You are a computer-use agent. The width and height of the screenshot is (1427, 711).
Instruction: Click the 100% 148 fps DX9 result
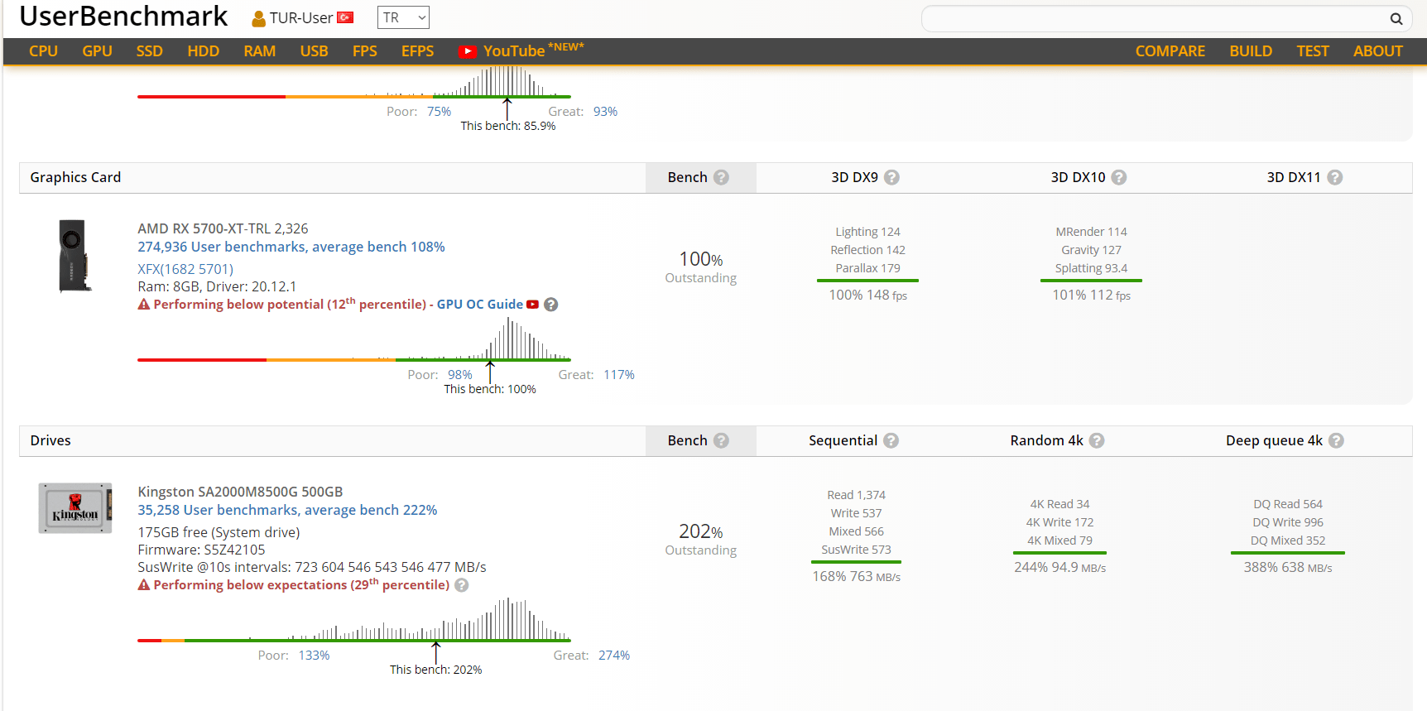click(868, 295)
